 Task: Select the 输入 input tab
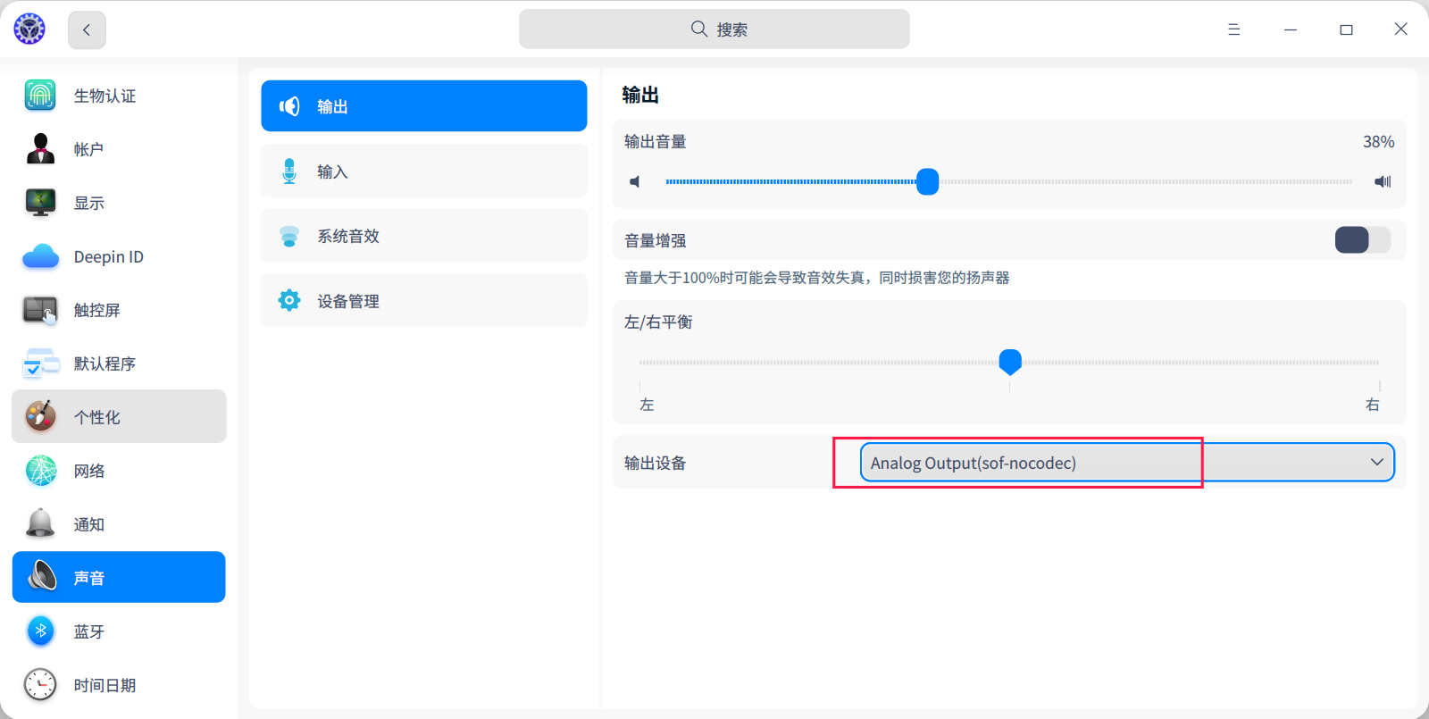click(424, 171)
